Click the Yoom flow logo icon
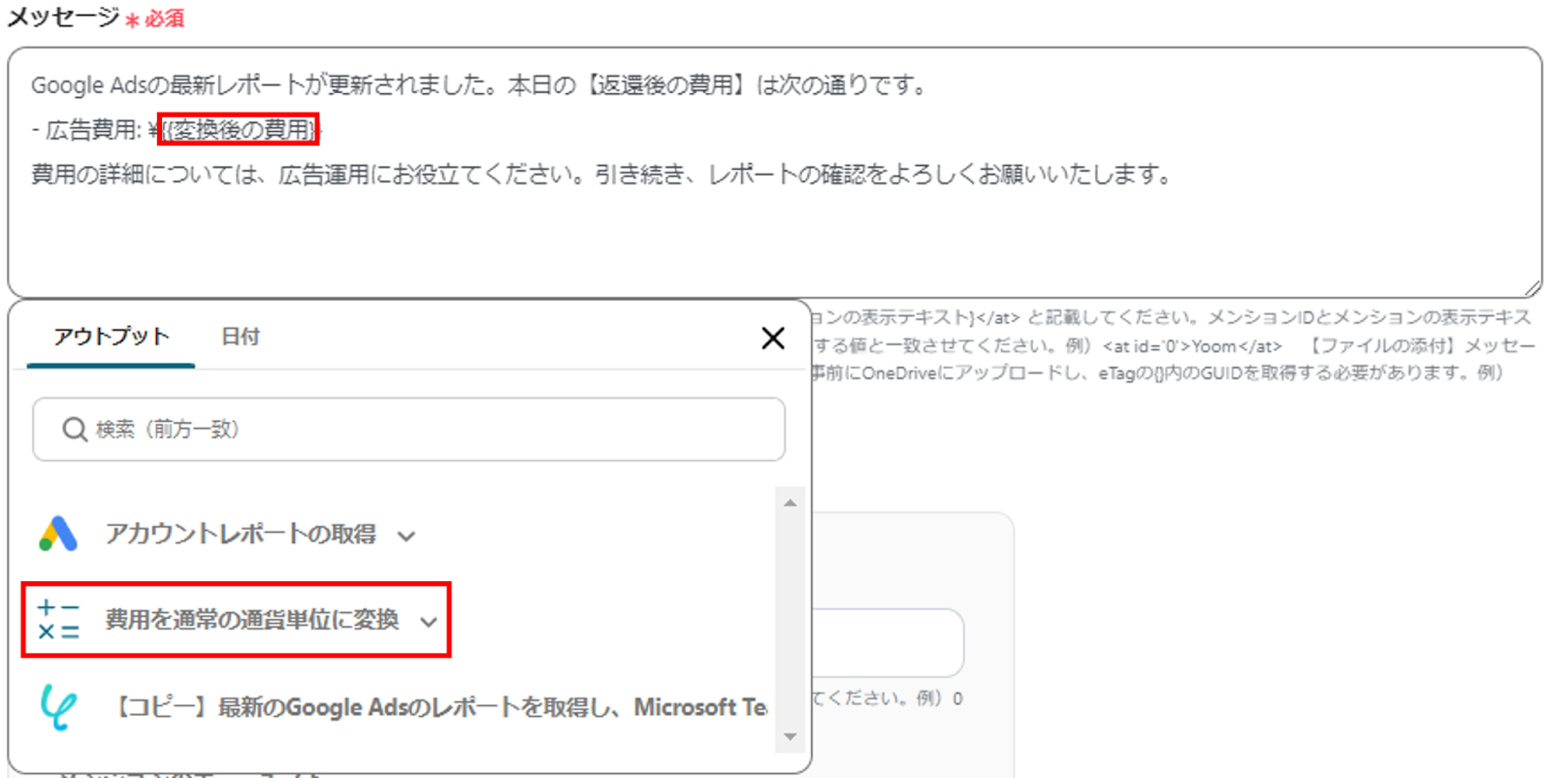Image resolution: width=1552 pixels, height=778 pixels. coord(58,706)
